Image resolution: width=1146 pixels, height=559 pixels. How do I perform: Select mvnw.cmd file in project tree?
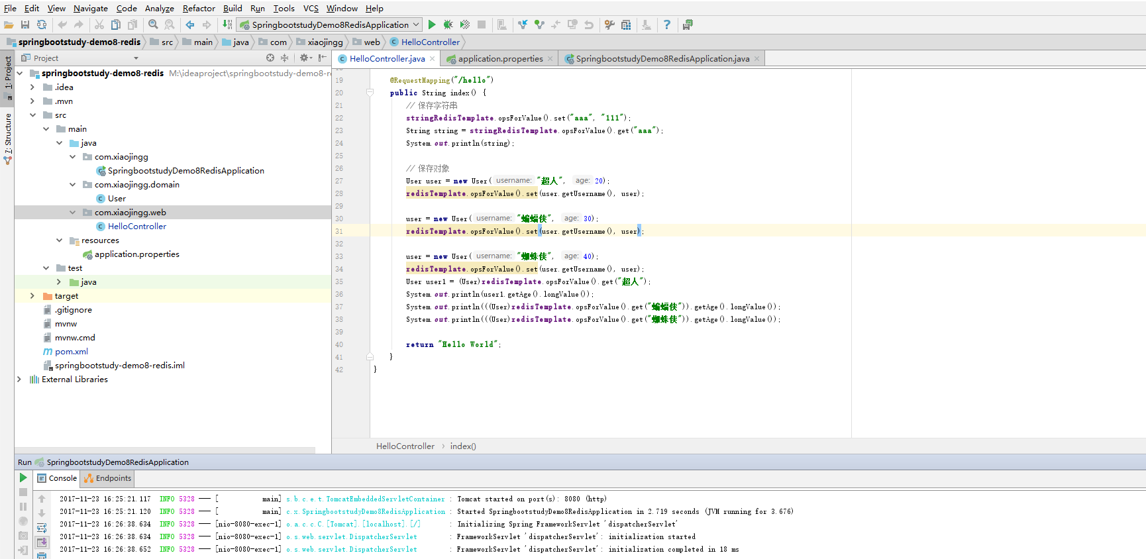[x=75, y=337]
